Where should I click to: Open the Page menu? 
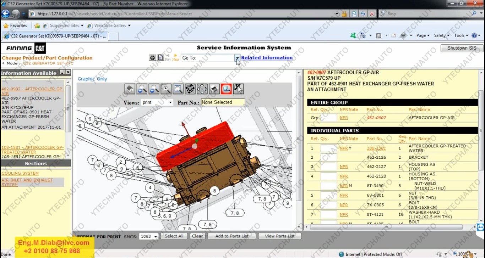point(423,35)
